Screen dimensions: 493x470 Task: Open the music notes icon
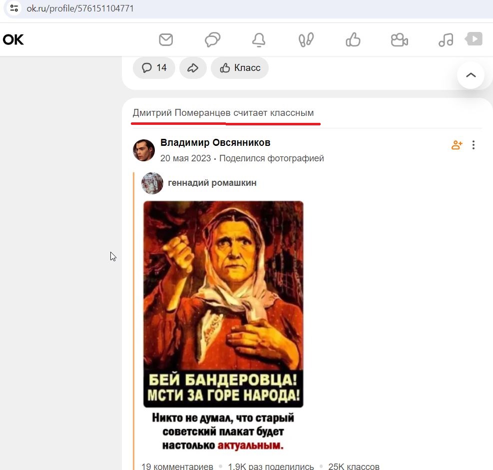pyautogui.click(x=446, y=40)
